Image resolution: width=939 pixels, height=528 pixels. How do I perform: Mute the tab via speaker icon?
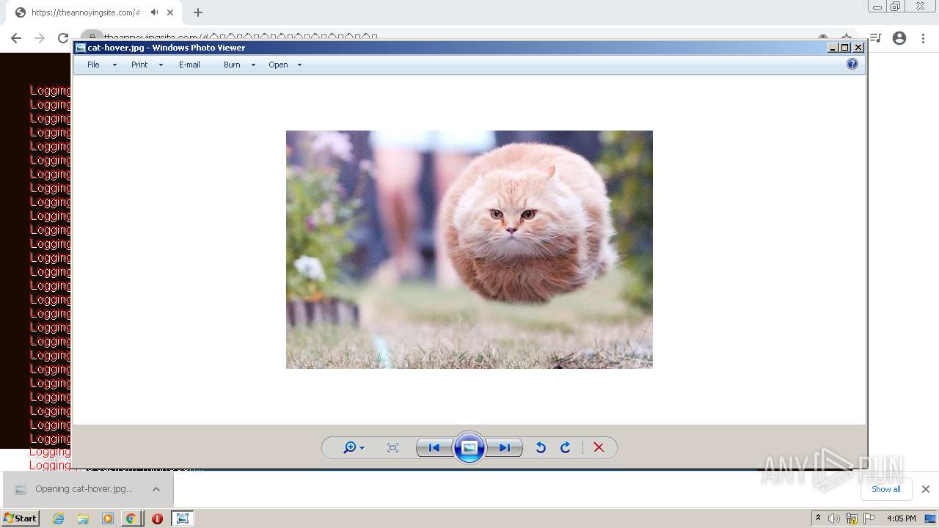point(154,12)
